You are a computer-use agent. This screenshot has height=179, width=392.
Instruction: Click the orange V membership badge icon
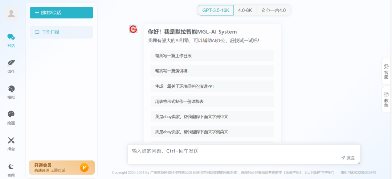click(x=84, y=167)
